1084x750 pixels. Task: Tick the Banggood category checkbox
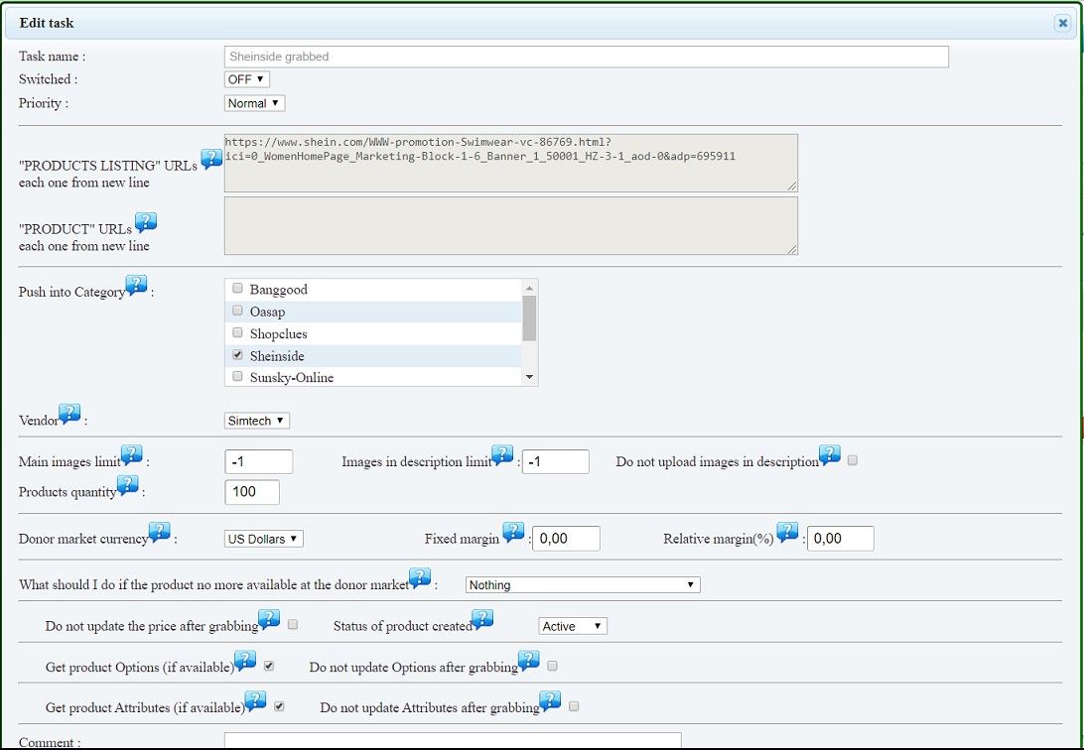click(238, 288)
